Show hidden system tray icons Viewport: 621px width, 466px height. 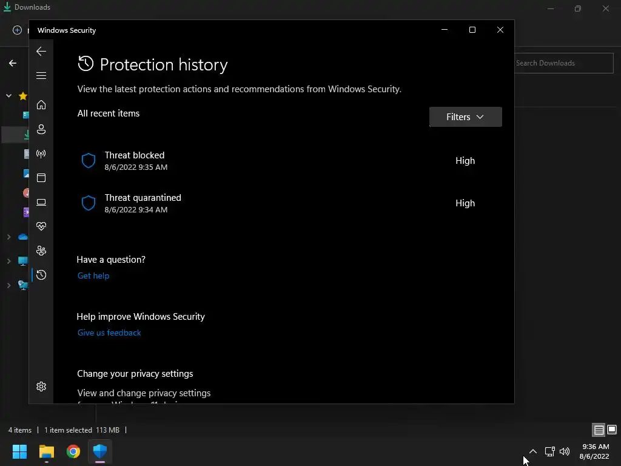533,451
